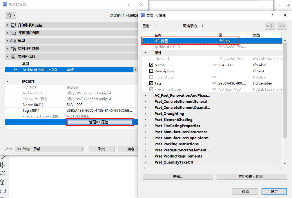Select the Pset_Draughting tree item
Screen dimensions: 292x198
click(169, 113)
